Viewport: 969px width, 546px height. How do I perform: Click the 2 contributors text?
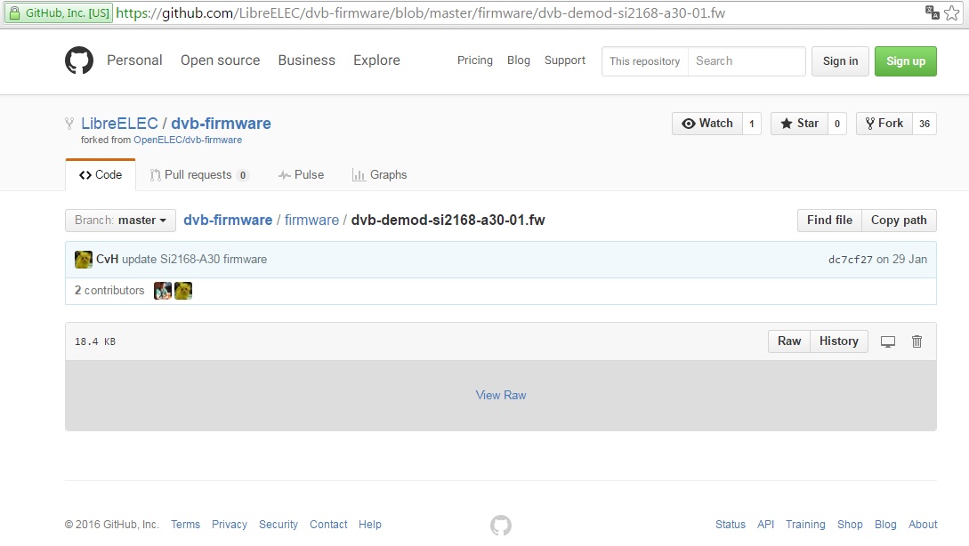(109, 290)
